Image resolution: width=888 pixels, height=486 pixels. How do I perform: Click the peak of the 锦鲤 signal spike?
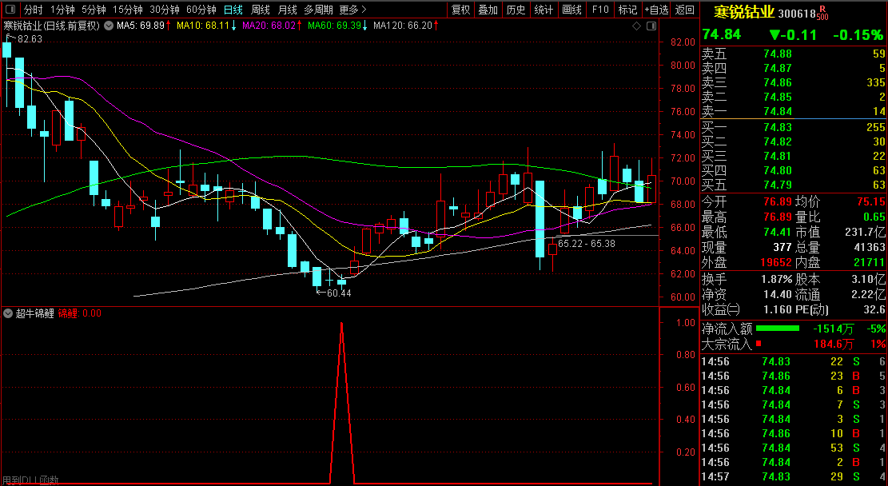pos(341,324)
